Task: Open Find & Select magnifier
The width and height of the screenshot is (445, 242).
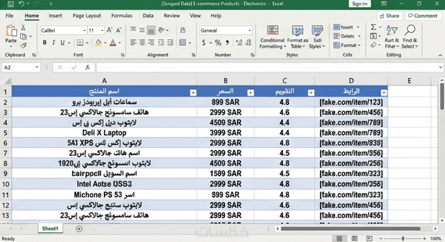Action: [x=410, y=37]
